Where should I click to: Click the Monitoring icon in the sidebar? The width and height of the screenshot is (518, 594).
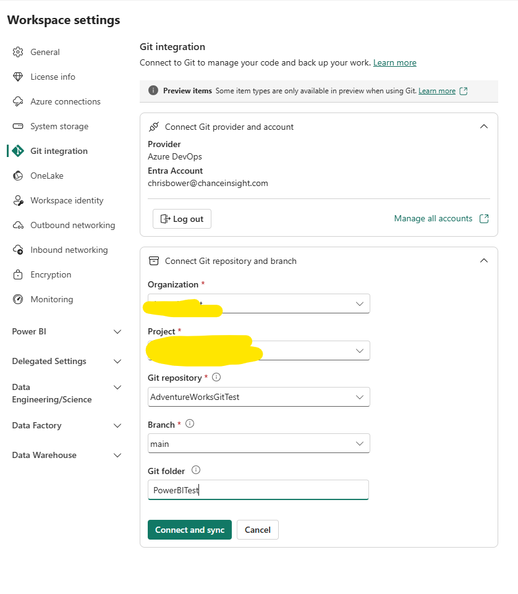pos(19,299)
